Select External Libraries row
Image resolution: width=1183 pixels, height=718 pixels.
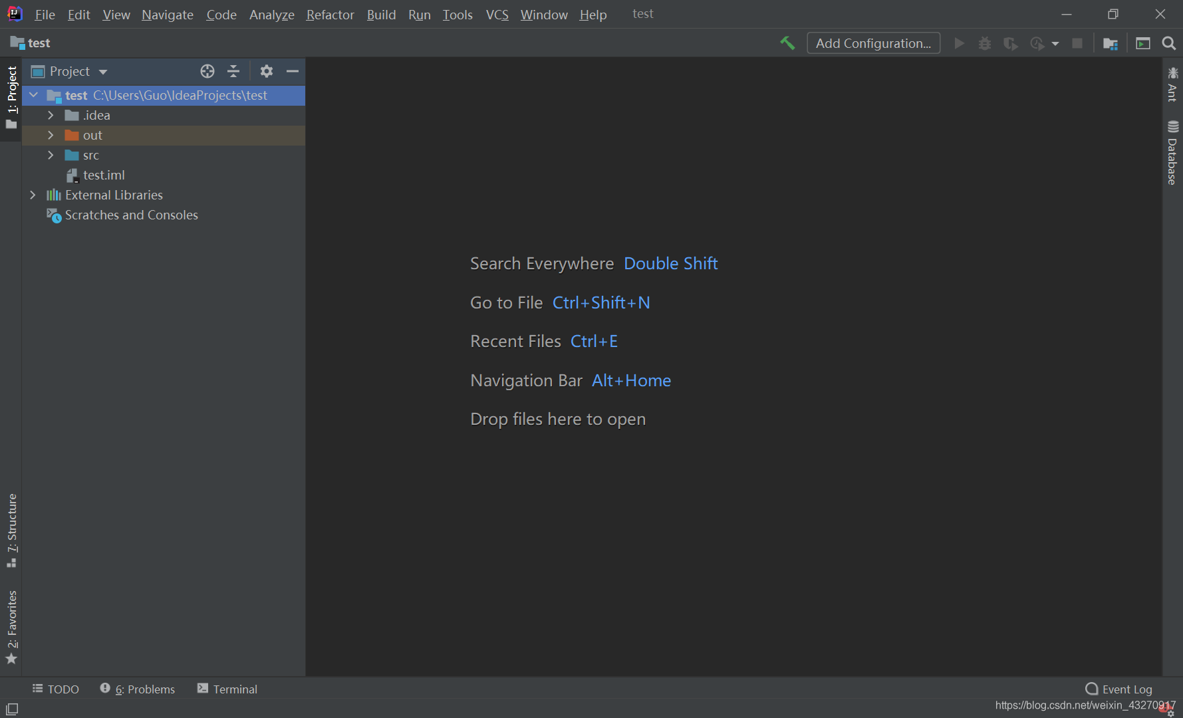[x=164, y=195]
